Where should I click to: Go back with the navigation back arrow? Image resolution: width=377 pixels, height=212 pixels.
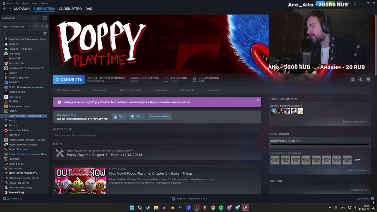coord(4,9)
